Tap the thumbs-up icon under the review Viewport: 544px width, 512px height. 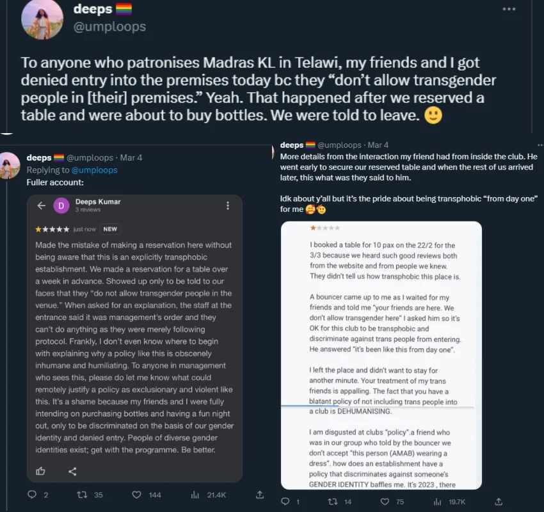[x=41, y=471]
